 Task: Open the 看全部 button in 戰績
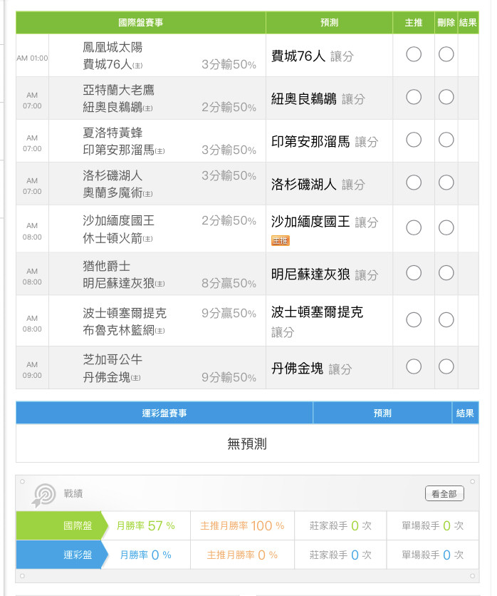[x=444, y=494]
